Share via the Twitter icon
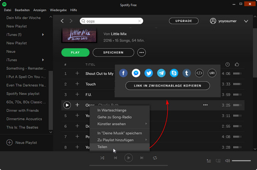This screenshot has width=257, height=170. click(x=149, y=73)
